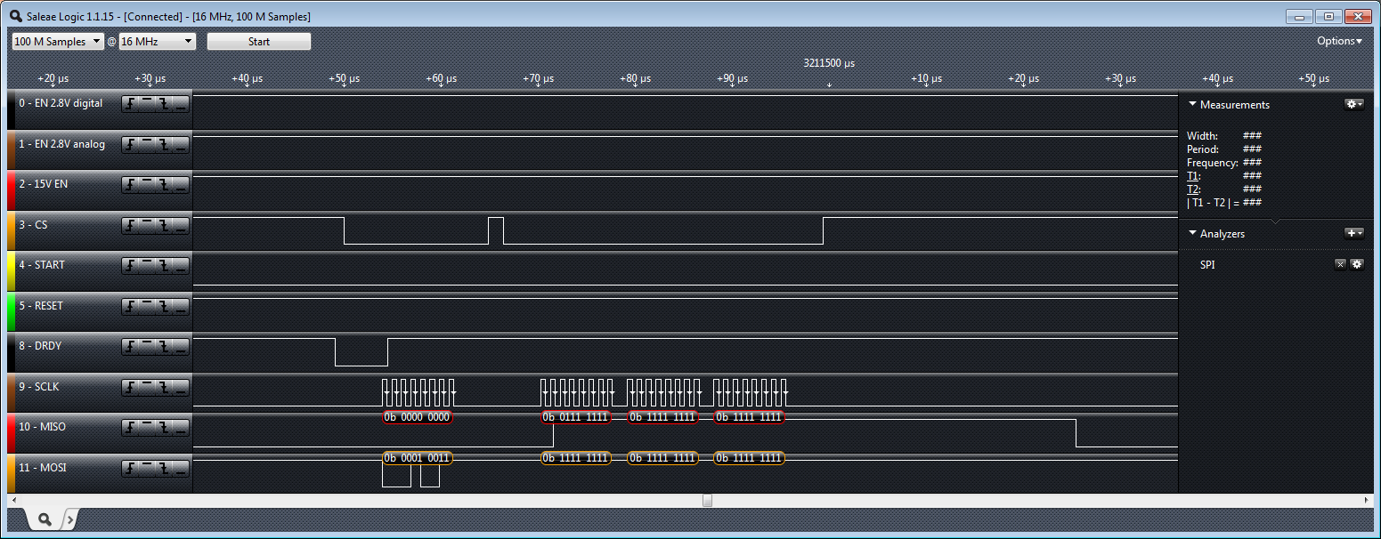Set rising edge trigger on MISO channel
The height and width of the screenshot is (539, 1381).
click(131, 427)
